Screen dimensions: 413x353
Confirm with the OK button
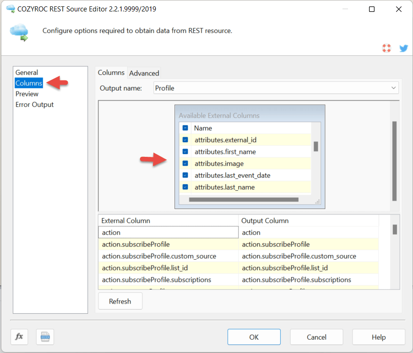point(254,337)
